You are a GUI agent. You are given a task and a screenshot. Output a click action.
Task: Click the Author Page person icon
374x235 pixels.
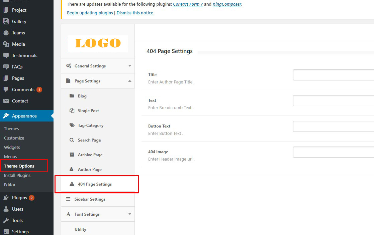[x=72, y=170]
